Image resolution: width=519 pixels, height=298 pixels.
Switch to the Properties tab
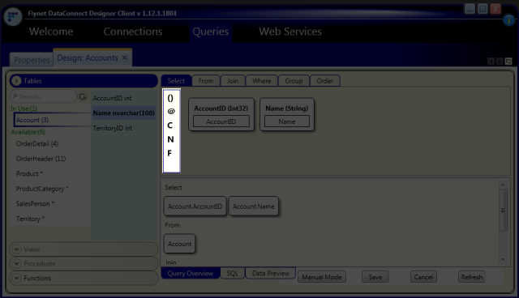[32, 60]
